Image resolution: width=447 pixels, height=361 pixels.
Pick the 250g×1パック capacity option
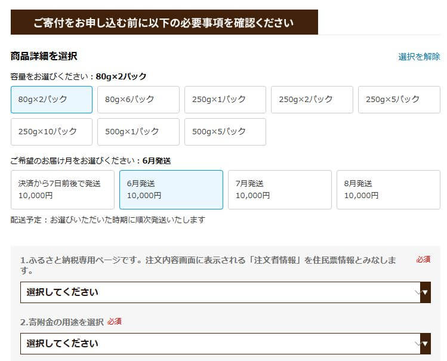(x=225, y=100)
